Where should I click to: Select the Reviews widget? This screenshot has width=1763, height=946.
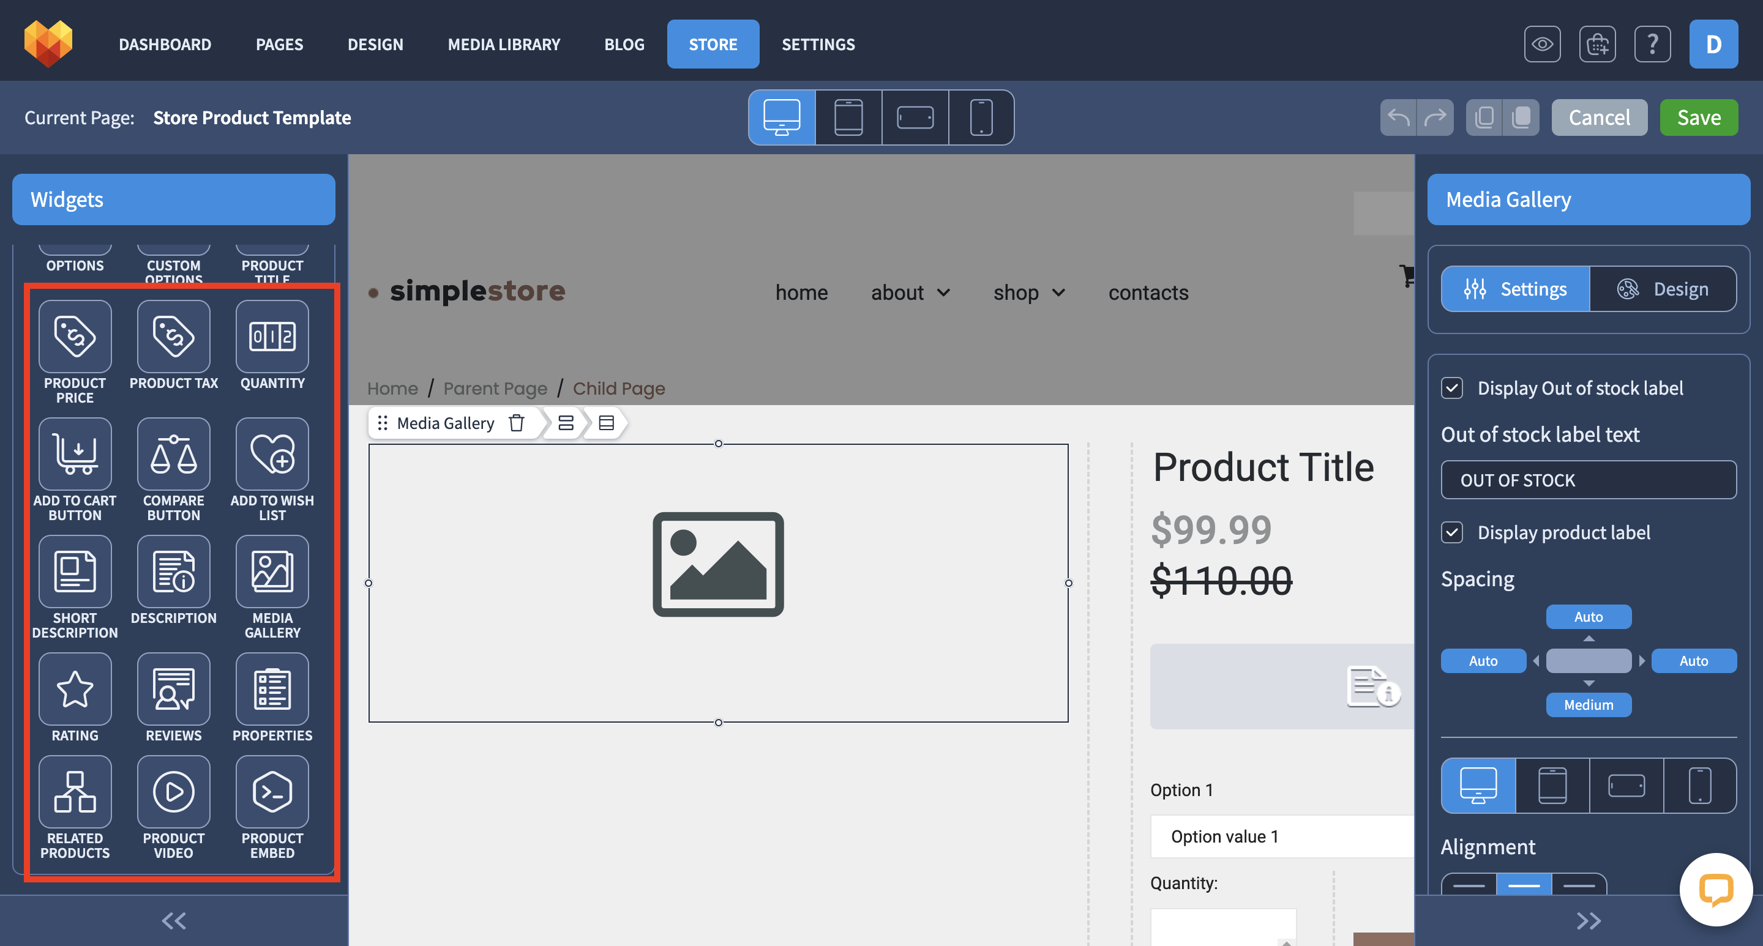(x=173, y=689)
